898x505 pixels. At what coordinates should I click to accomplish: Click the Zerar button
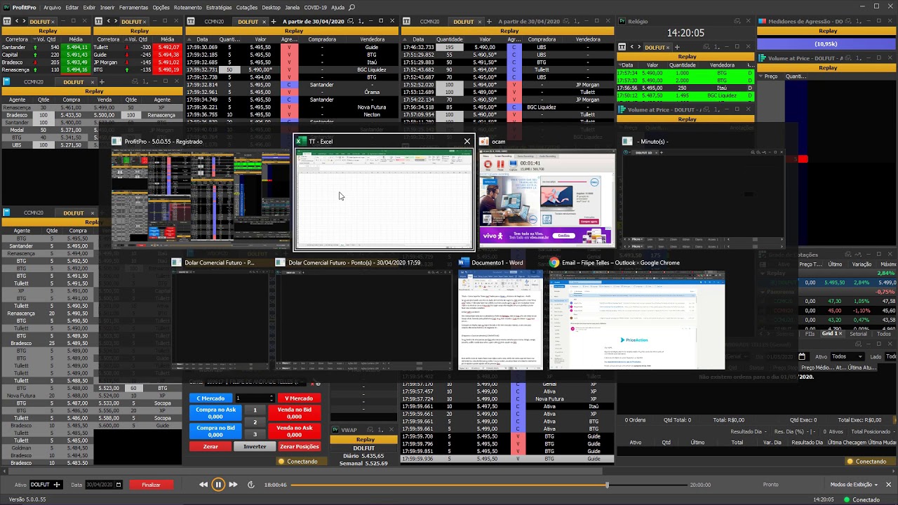[210, 447]
